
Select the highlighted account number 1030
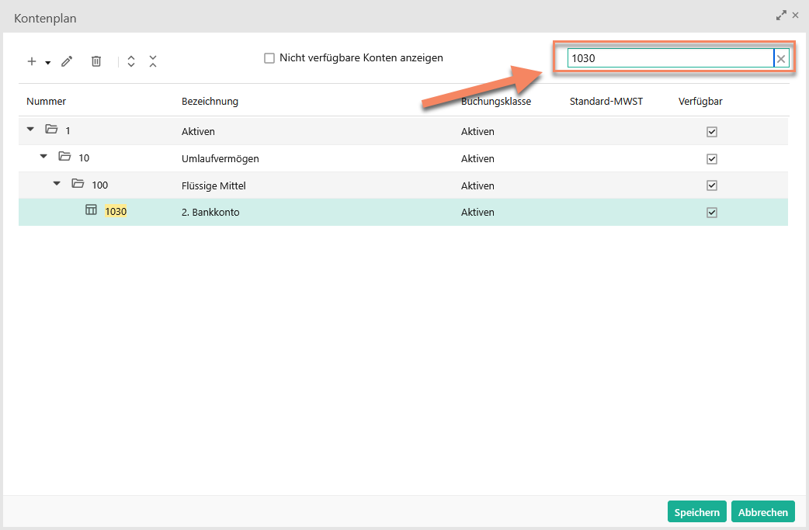click(116, 211)
